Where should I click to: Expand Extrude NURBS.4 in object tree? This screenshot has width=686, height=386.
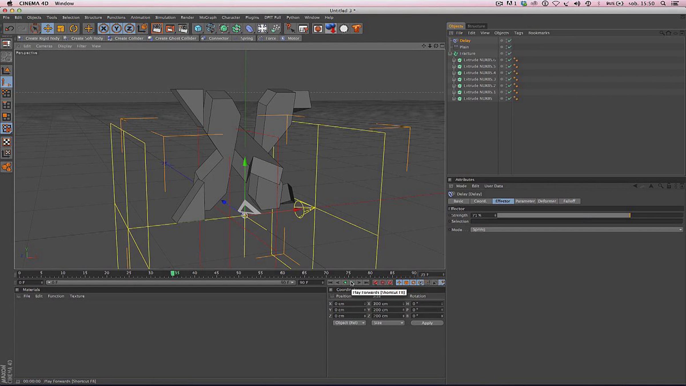tap(454, 73)
